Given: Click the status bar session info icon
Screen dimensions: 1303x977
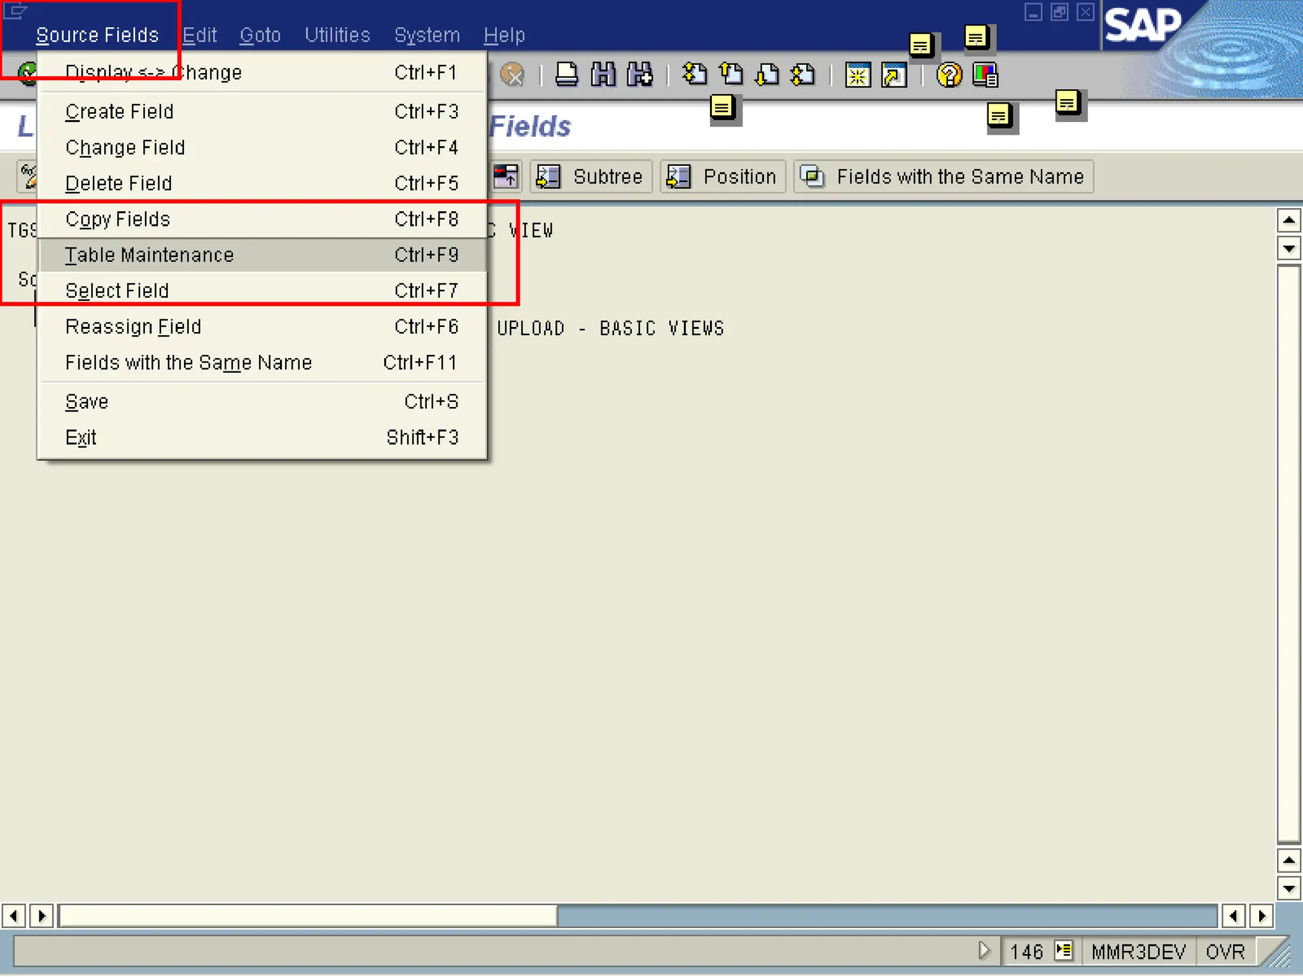Looking at the screenshot, I should [x=1063, y=951].
